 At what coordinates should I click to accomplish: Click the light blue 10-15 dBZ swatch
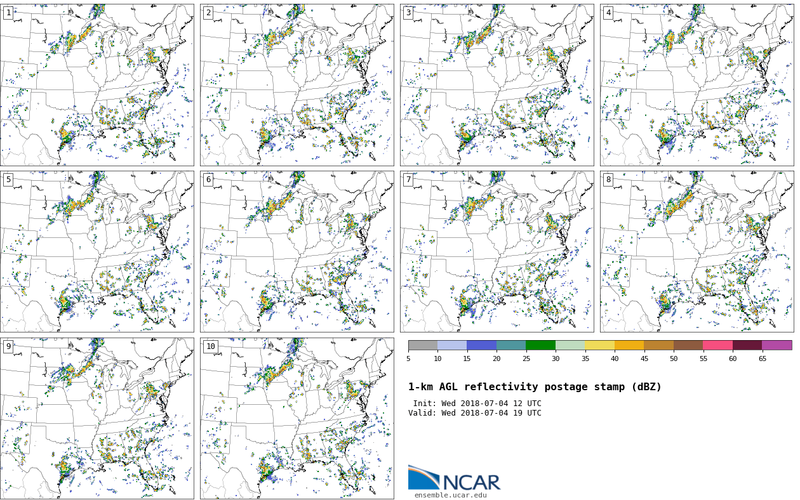coord(452,345)
